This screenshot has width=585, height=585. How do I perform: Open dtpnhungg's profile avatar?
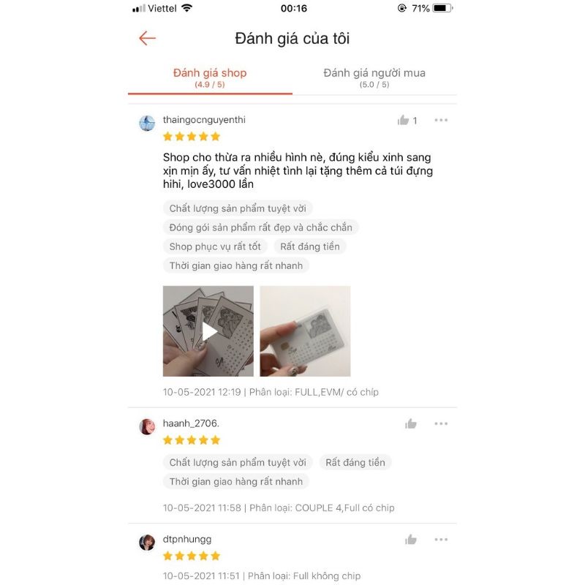pos(147,543)
